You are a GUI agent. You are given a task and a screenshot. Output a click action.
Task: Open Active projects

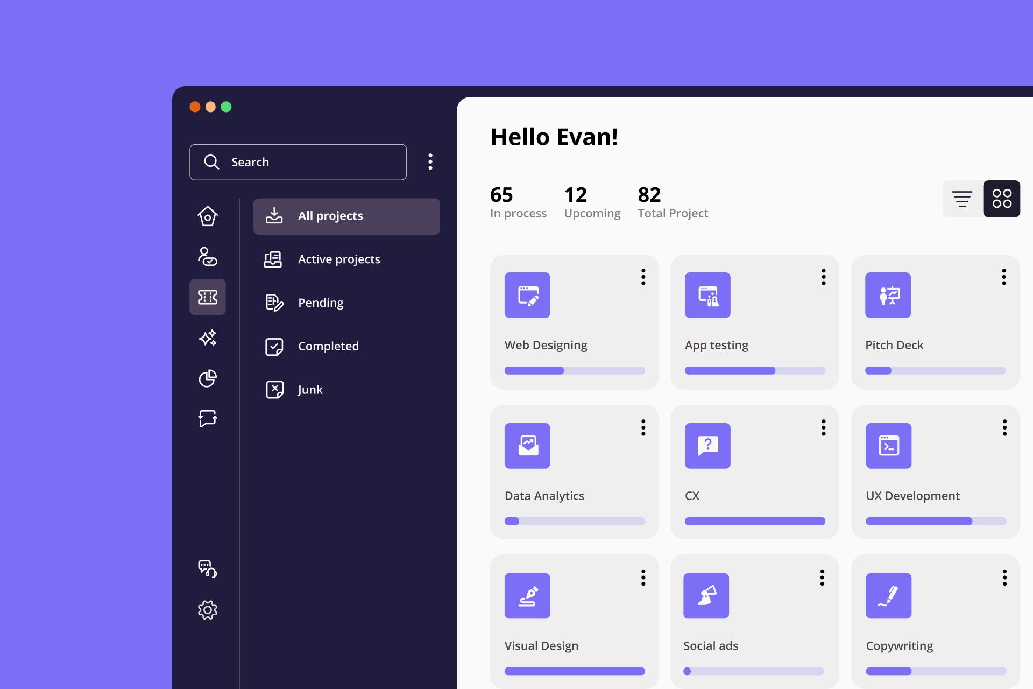click(x=339, y=259)
